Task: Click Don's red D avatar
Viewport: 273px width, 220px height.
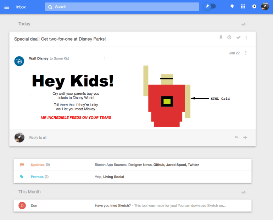Action: pyautogui.click(x=22, y=205)
